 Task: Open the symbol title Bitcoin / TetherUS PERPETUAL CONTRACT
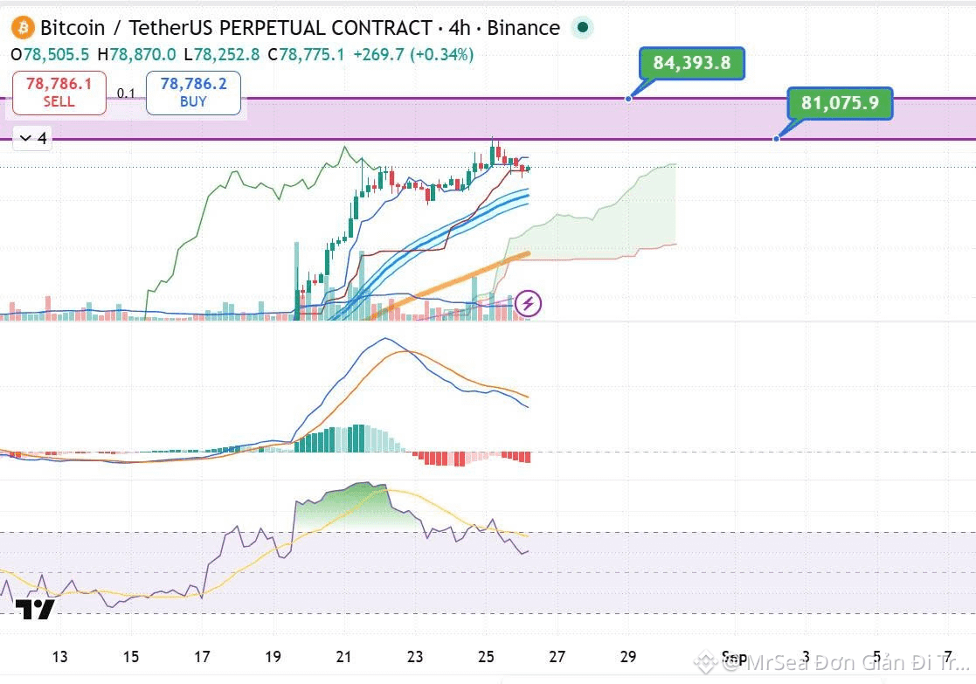click(x=237, y=28)
